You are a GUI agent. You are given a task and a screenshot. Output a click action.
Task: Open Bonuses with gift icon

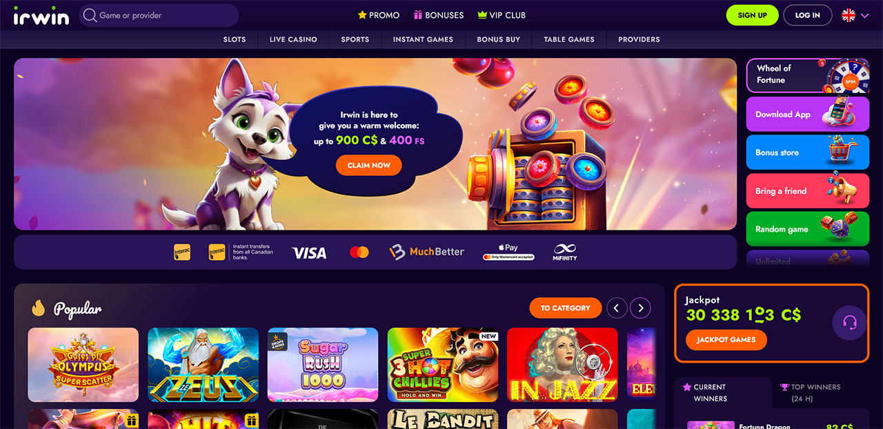439,15
